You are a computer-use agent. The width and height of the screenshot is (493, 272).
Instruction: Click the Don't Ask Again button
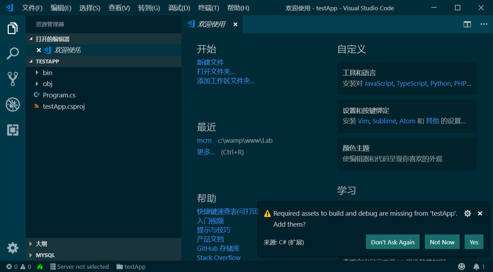pos(393,242)
